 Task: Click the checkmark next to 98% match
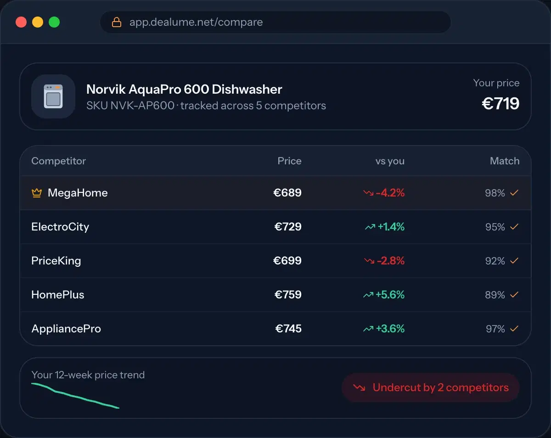514,193
